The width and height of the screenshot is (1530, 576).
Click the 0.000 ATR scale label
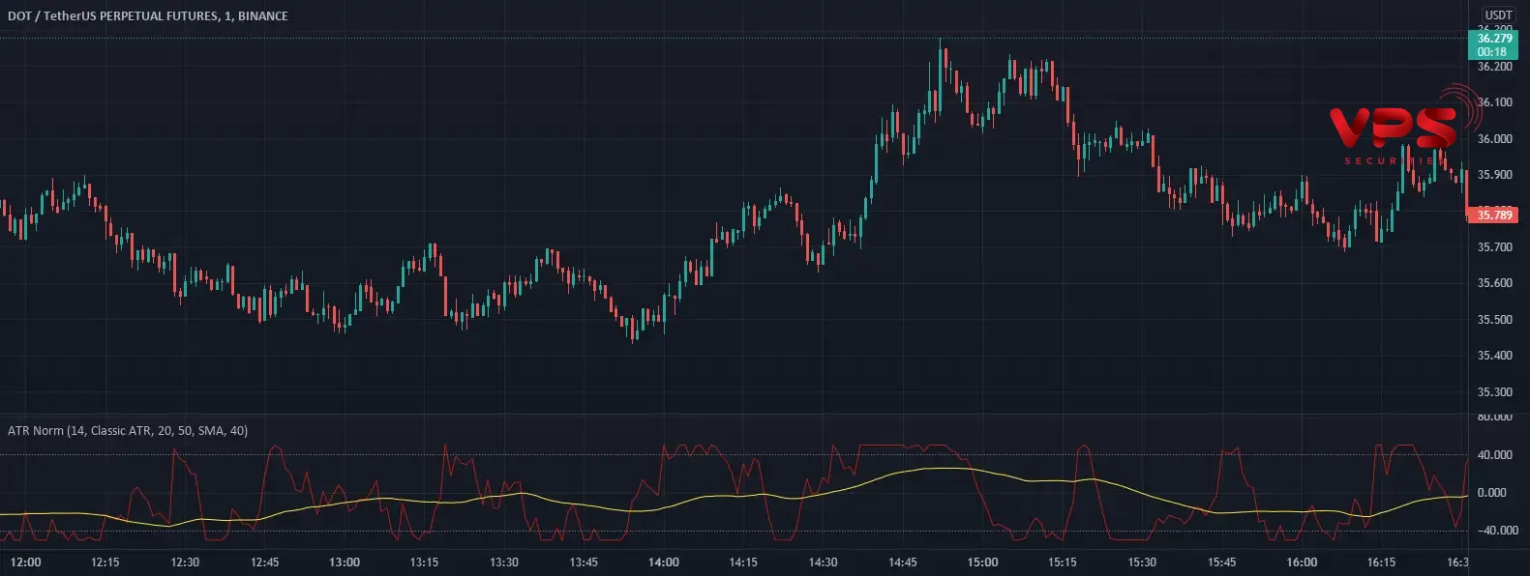[x=1494, y=493]
